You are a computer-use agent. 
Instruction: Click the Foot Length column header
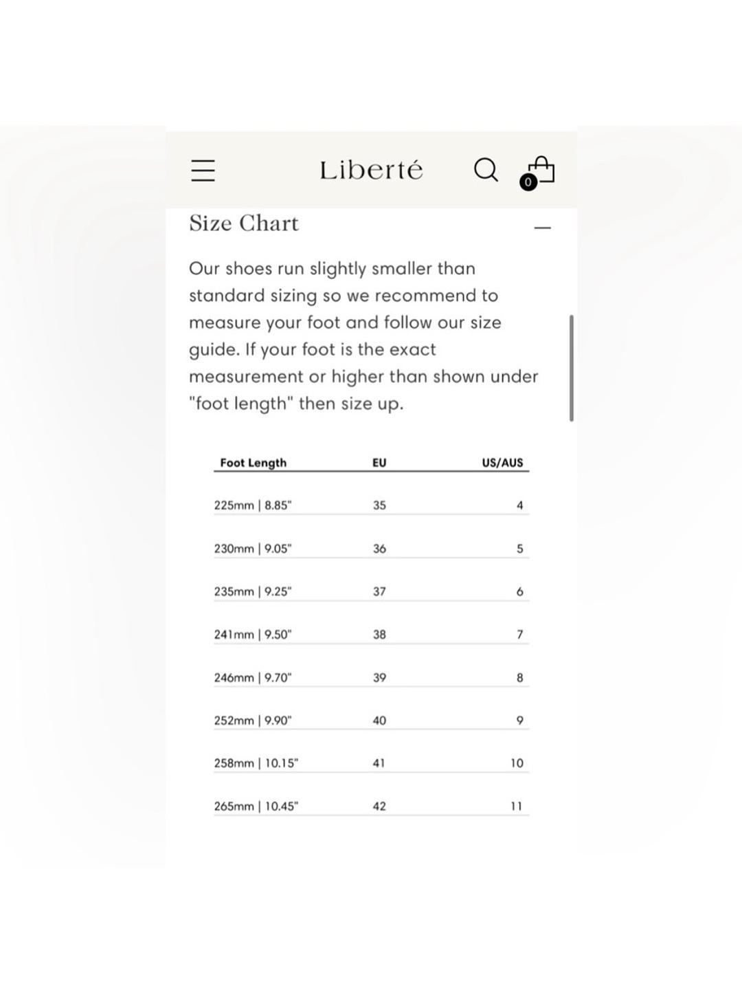pyautogui.click(x=253, y=463)
